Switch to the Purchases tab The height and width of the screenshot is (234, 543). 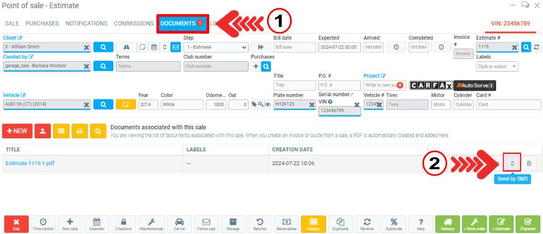[42, 24]
